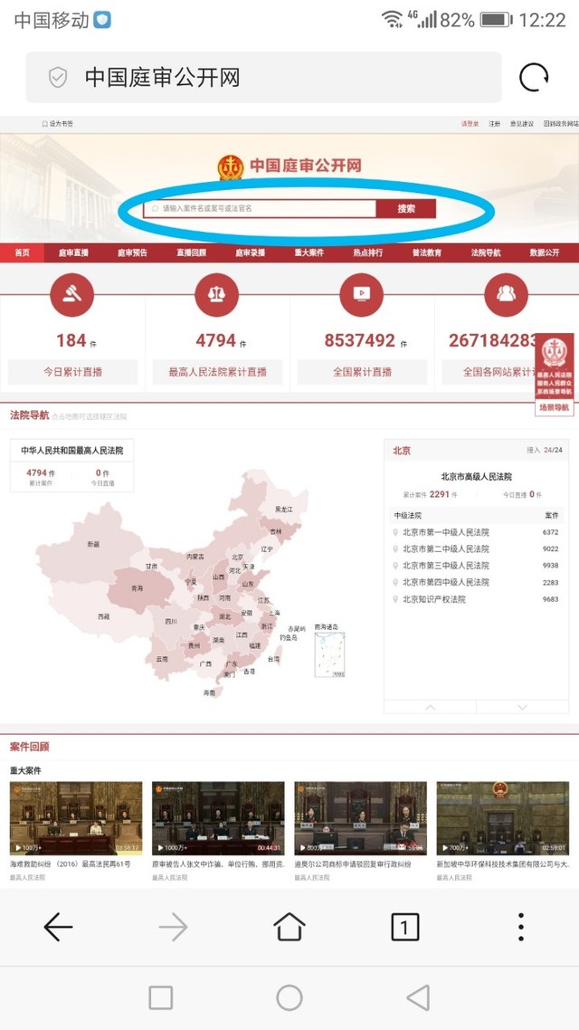The width and height of the screenshot is (579, 1030).
Task: Open 原审被告人张文中诈骗 video thumbnail
Action: (x=218, y=818)
